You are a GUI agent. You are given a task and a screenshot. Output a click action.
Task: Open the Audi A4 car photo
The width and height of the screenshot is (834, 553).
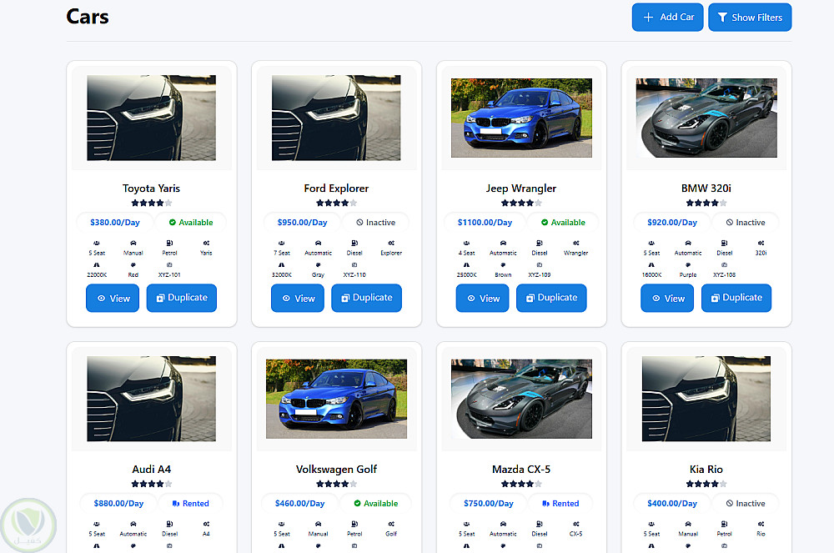point(152,399)
